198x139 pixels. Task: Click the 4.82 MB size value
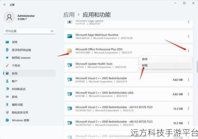[178, 80]
